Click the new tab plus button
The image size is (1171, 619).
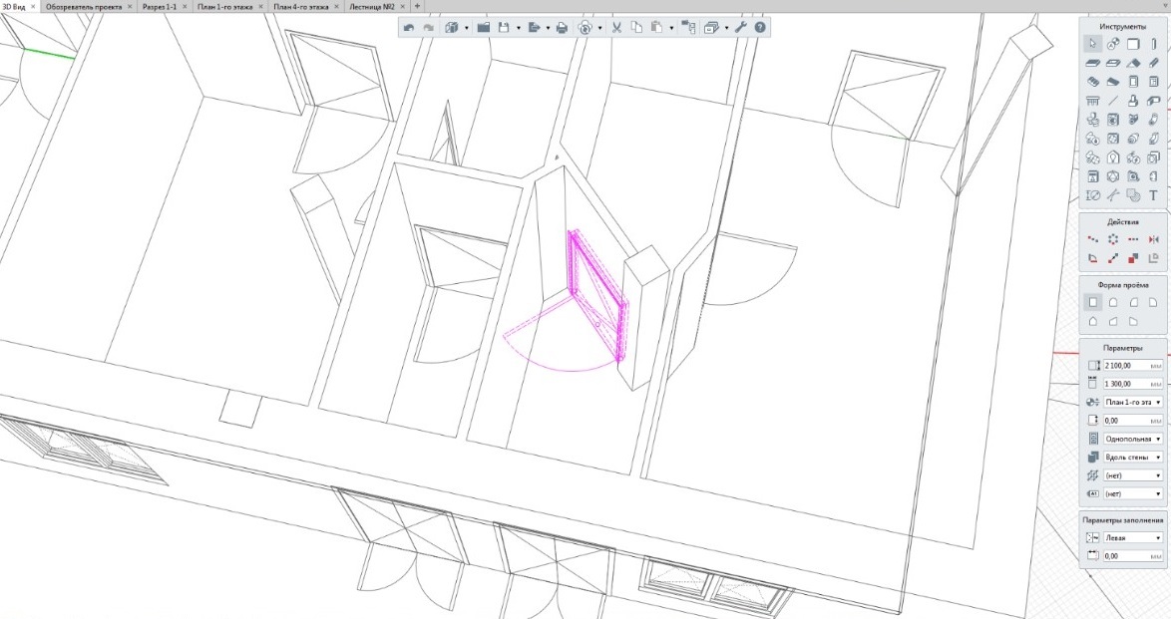click(x=417, y=6)
